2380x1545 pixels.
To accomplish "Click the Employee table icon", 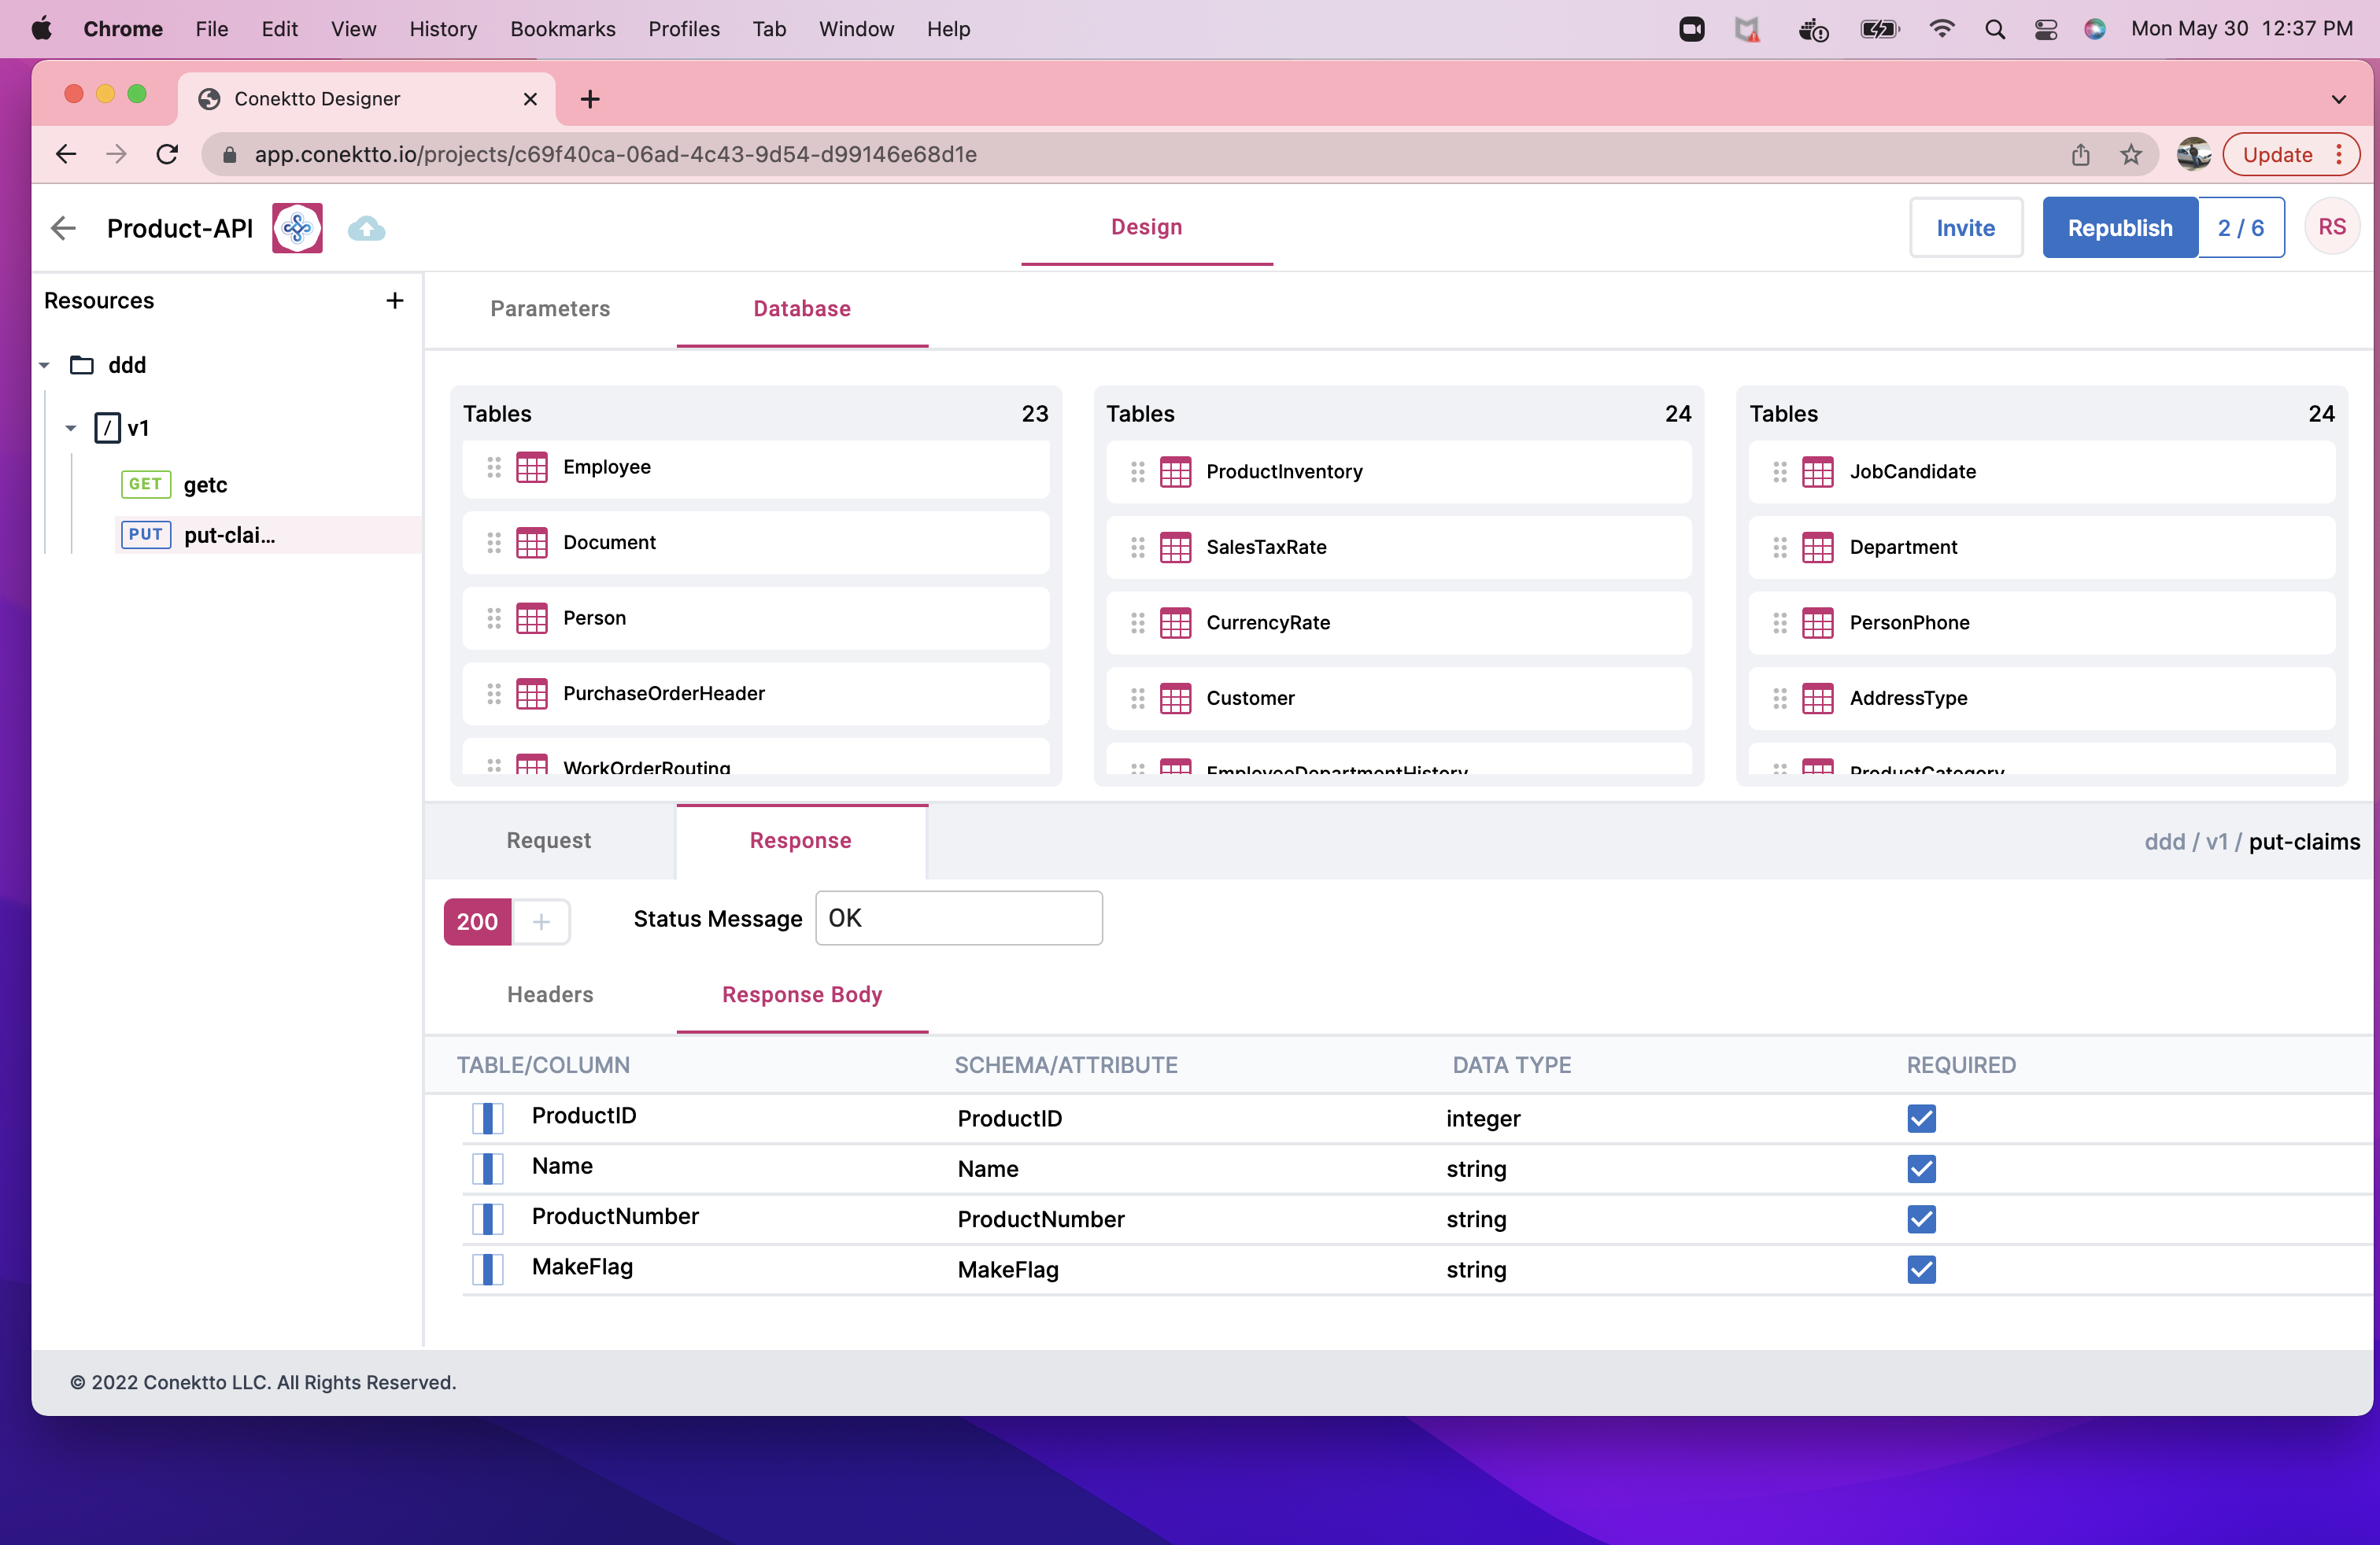I will pos(531,468).
